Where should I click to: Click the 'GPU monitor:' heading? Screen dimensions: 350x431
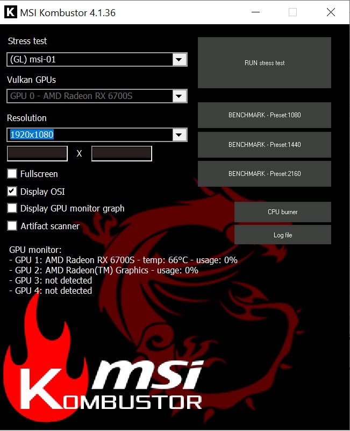[35, 250]
